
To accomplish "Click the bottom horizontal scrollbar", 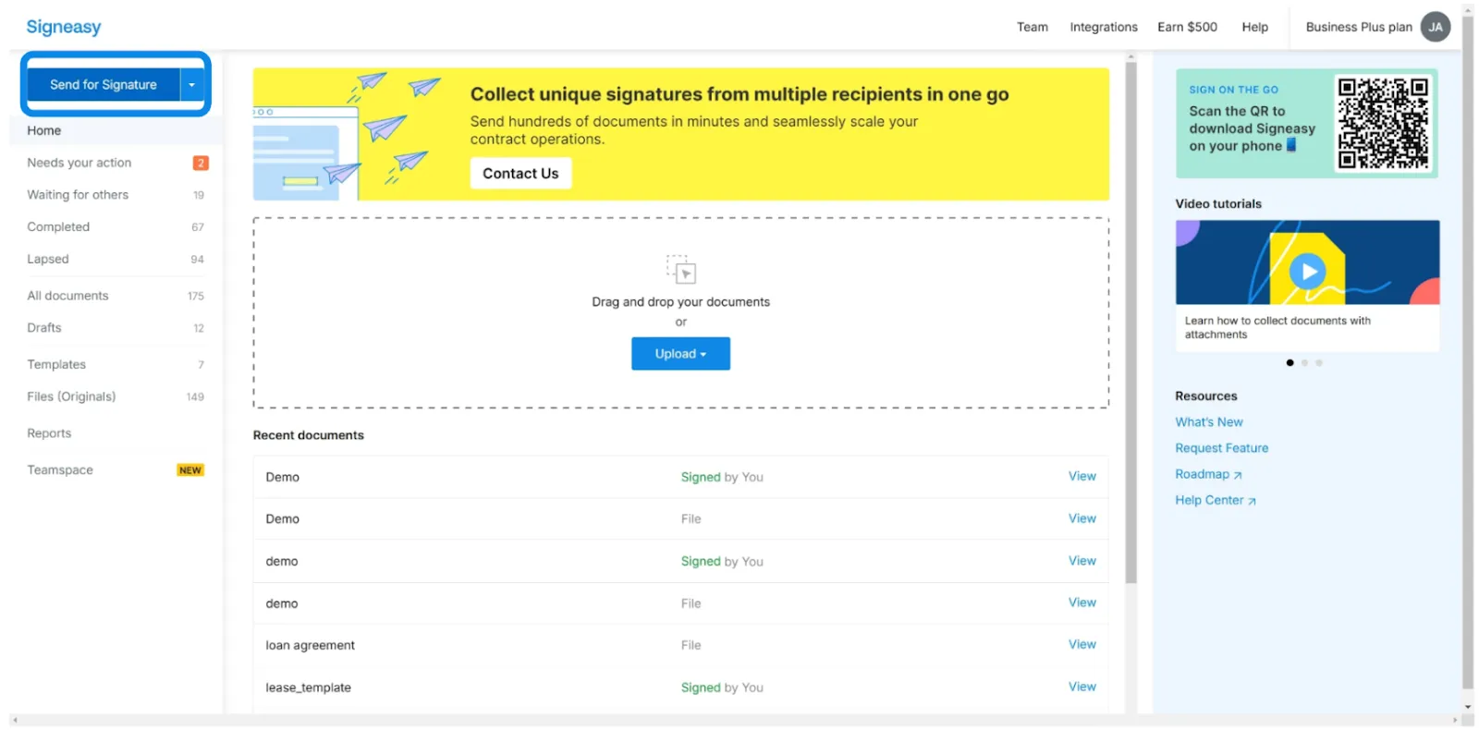I will click(735, 720).
